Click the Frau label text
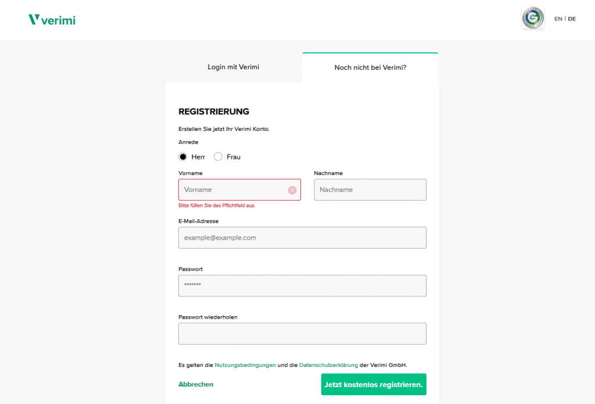The width and height of the screenshot is (595, 404). tap(234, 157)
